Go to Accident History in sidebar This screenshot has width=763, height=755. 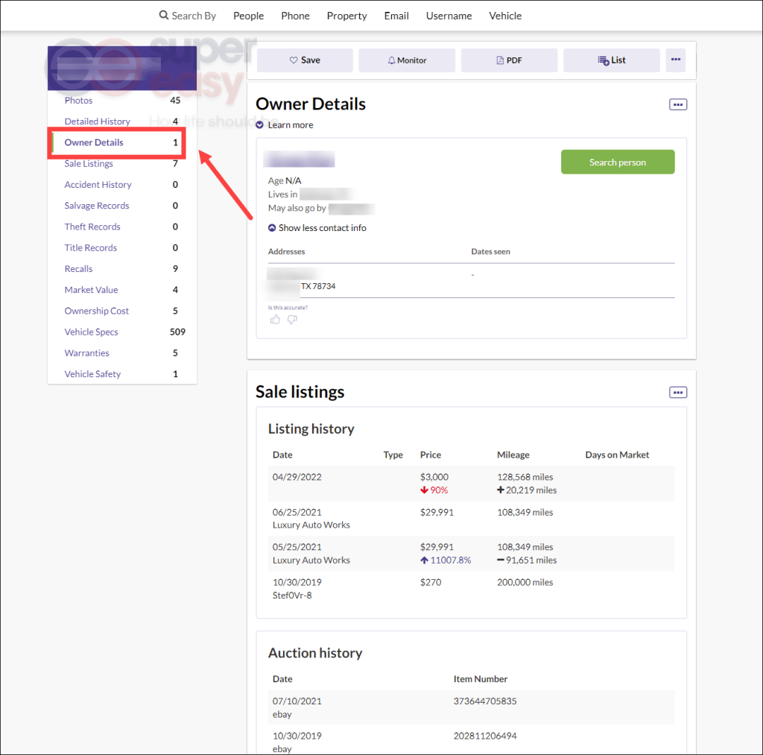click(98, 185)
